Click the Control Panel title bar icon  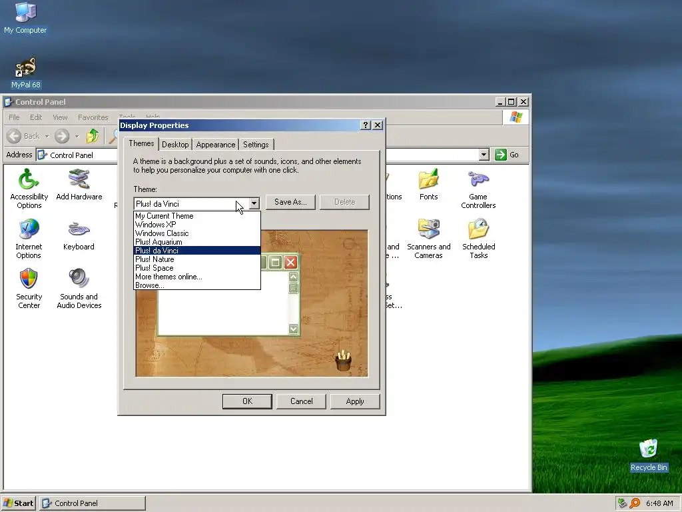click(8, 102)
